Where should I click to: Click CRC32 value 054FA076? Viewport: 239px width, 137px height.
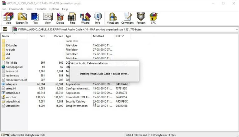[x=121, y=93]
